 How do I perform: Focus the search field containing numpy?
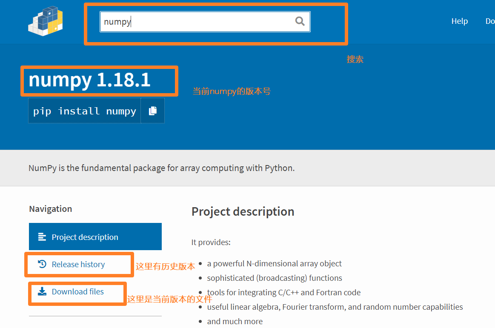pos(192,21)
